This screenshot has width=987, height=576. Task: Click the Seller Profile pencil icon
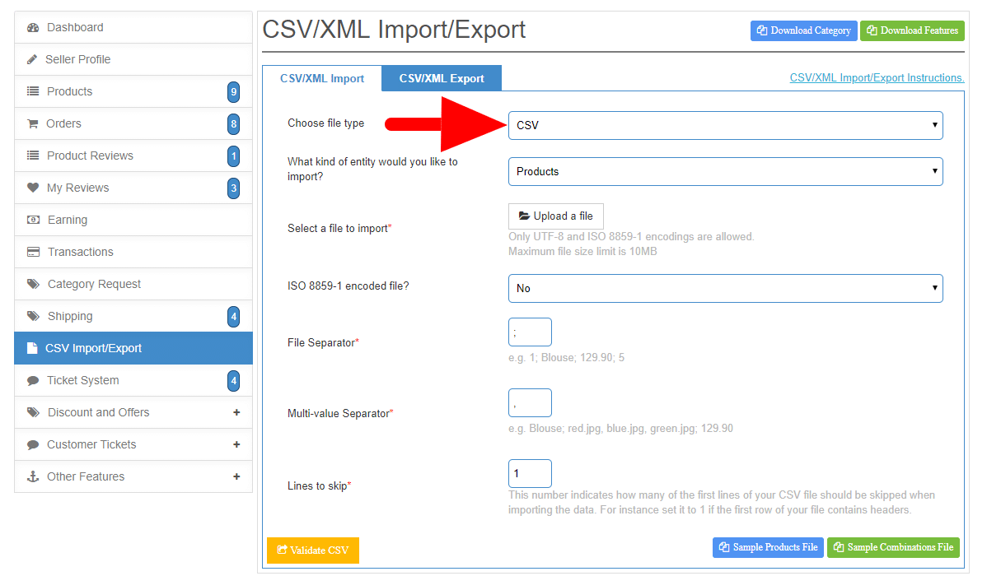[x=32, y=60]
